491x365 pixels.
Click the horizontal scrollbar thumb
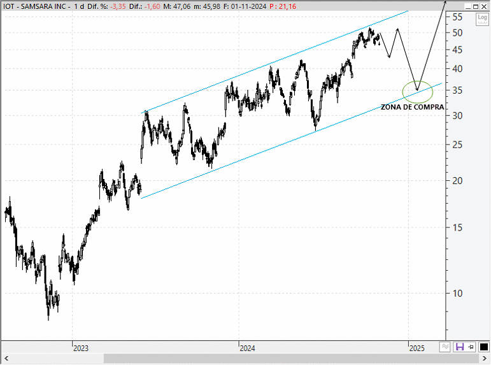point(291,358)
